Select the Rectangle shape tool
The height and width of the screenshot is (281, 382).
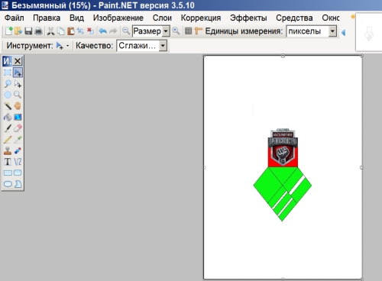tap(8, 173)
